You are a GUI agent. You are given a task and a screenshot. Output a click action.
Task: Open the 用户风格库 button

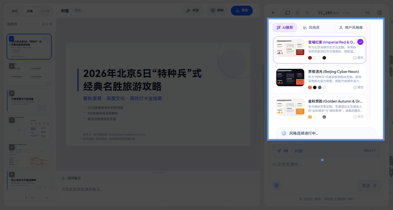click(x=351, y=27)
